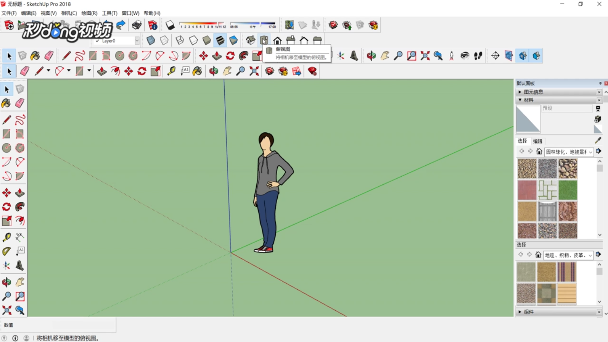Open the 编辑(E) menu

pyautogui.click(x=29, y=13)
